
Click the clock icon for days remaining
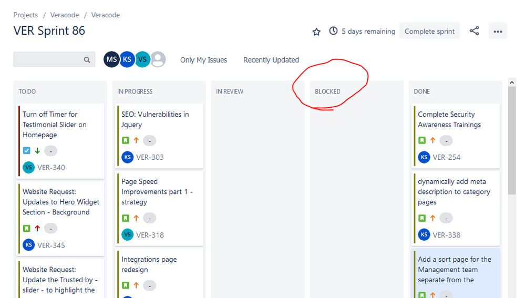coord(333,31)
